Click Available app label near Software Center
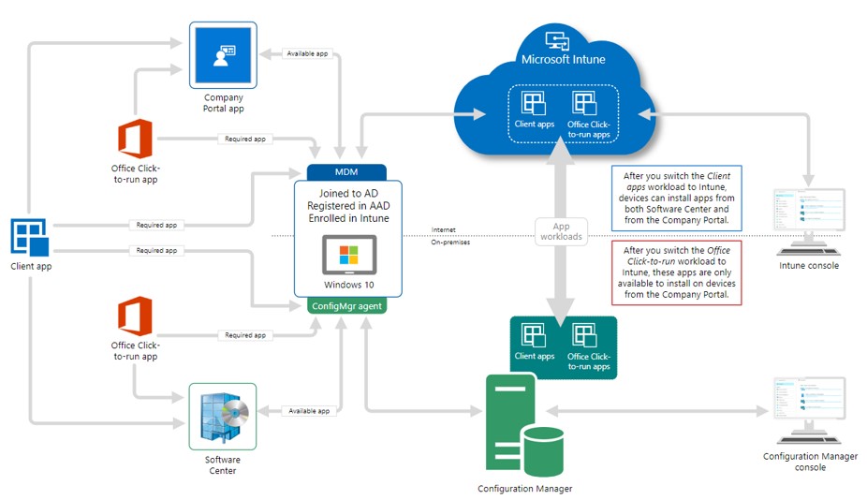 point(309,411)
